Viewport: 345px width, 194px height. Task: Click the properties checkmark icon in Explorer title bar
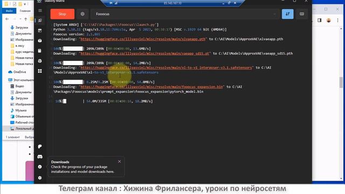15,4
